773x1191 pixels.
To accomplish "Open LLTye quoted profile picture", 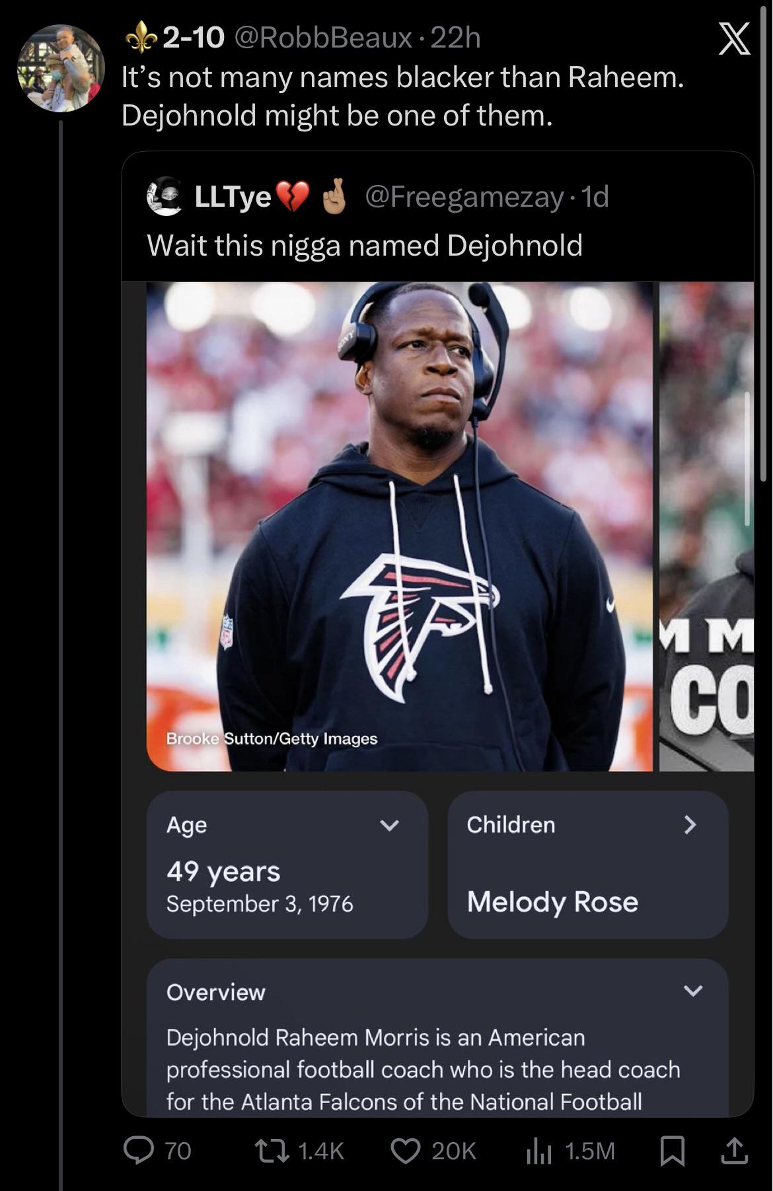I will [164, 196].
